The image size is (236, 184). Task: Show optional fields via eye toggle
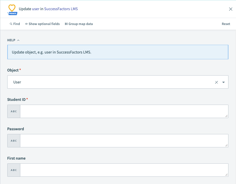(x=42, y=24)
